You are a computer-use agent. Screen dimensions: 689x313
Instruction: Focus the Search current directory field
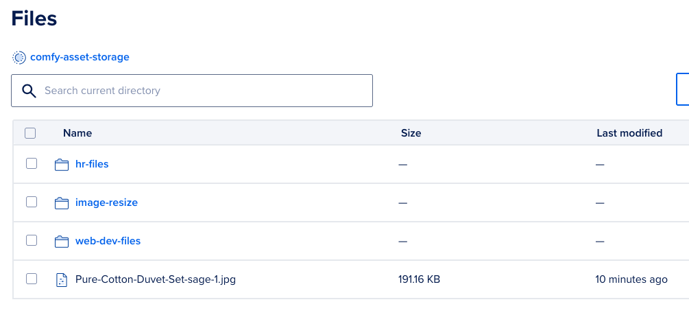pos(191,91)
